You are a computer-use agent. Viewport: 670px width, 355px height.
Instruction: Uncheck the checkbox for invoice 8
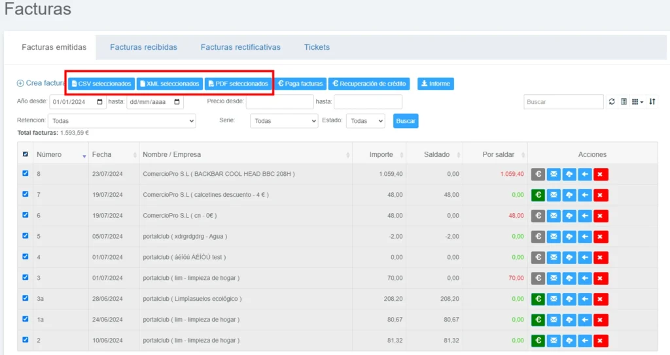26,173
